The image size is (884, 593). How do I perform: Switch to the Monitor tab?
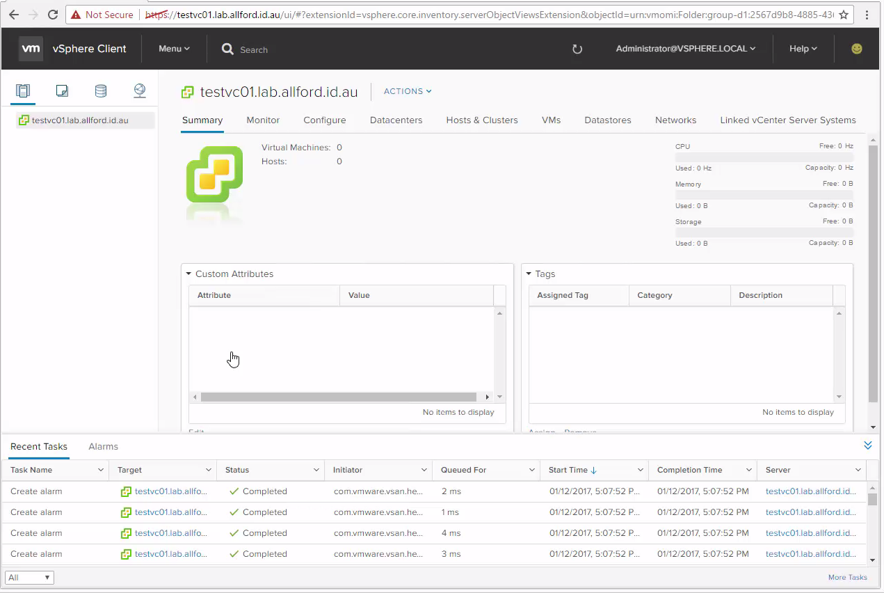tap(263, 120)
